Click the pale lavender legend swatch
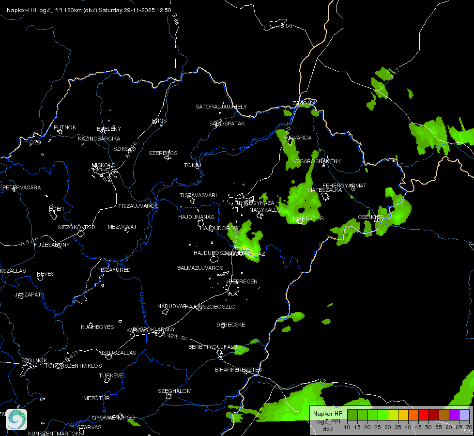Screen dimensions: 474x436 click(464, 415)
